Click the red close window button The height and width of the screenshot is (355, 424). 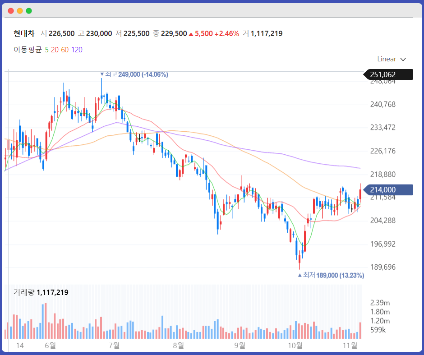coord(11,11)
